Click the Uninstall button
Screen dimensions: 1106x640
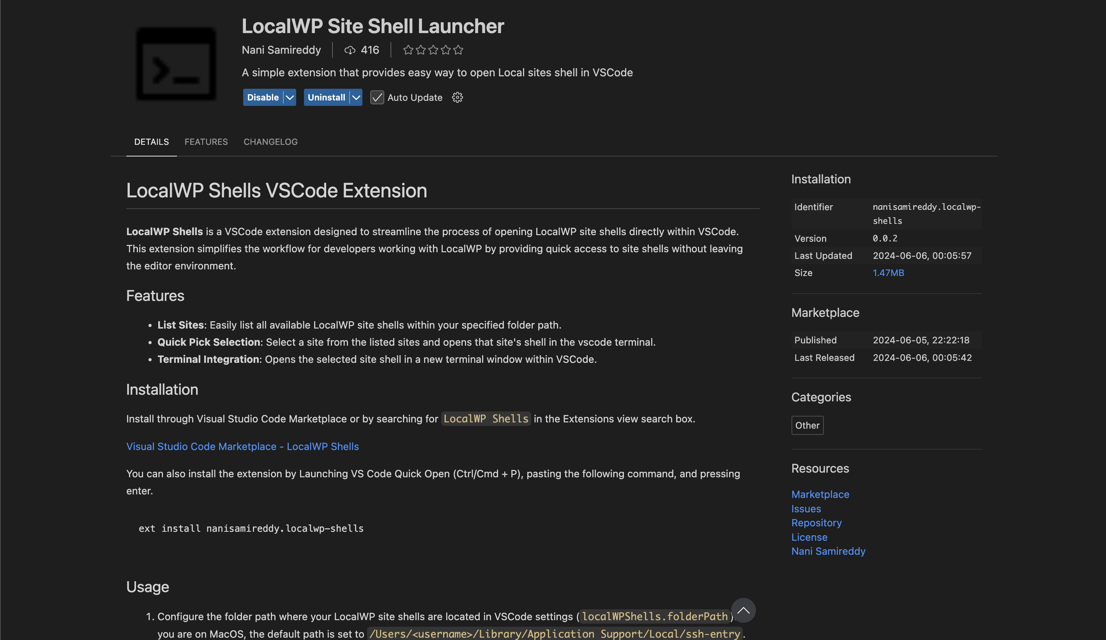[x=327, y=97]
